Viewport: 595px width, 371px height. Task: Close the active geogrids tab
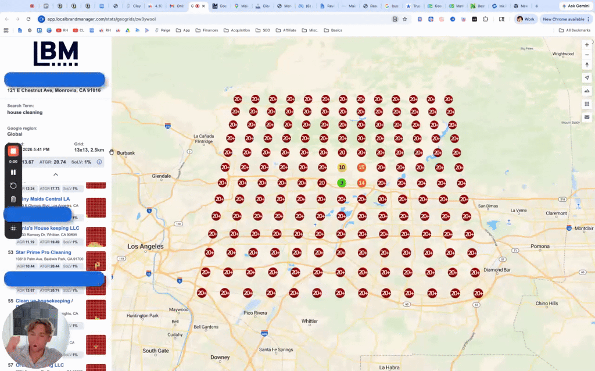click(203, 6)
